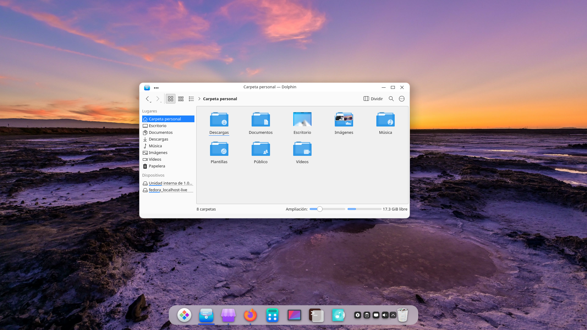The width and height of the screenshot is (587, 330).
Task: Launch the music player from dock
Action: coord(338,315)
